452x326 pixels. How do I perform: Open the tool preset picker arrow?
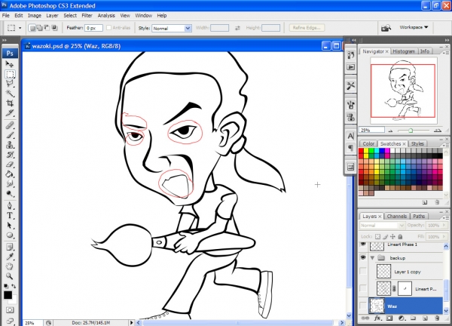point(20,28)
